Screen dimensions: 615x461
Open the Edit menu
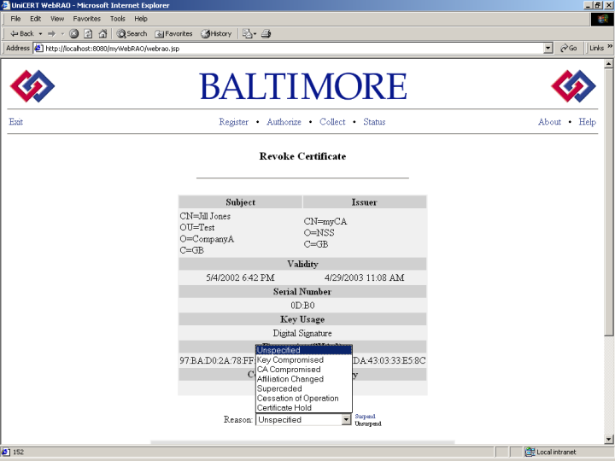tap(35, 19)
